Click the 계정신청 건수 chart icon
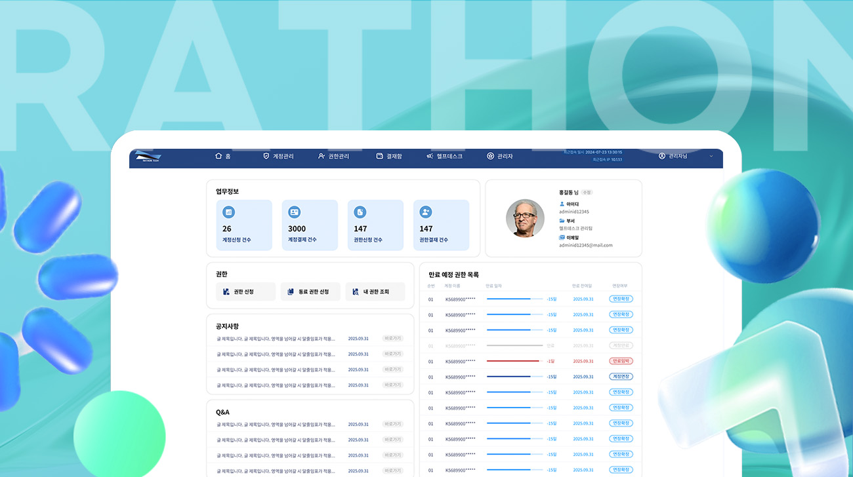853x477 pixels. pos(228,212)
